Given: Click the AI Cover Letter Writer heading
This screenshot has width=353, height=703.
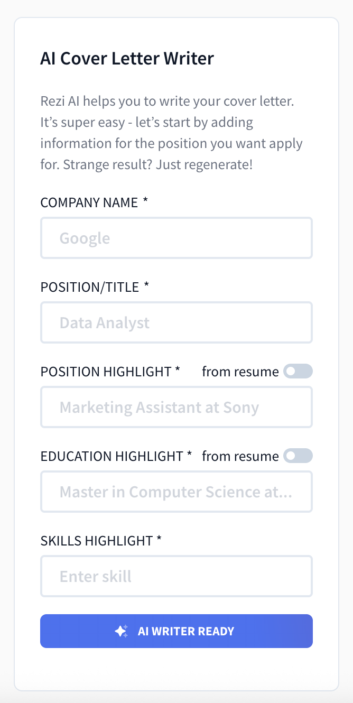Looking at the screenshot, I should (x=127, y=58).
